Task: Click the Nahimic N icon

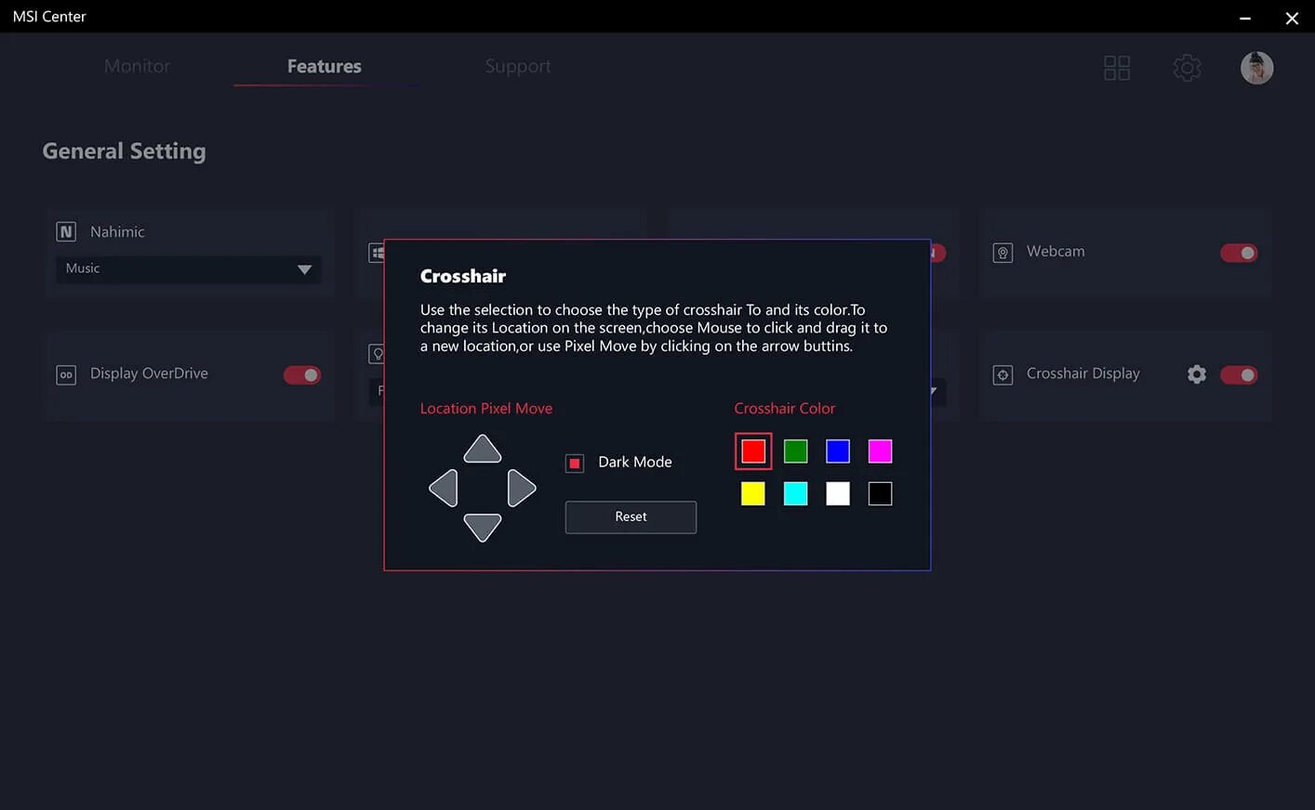Action: pos(66,232)
